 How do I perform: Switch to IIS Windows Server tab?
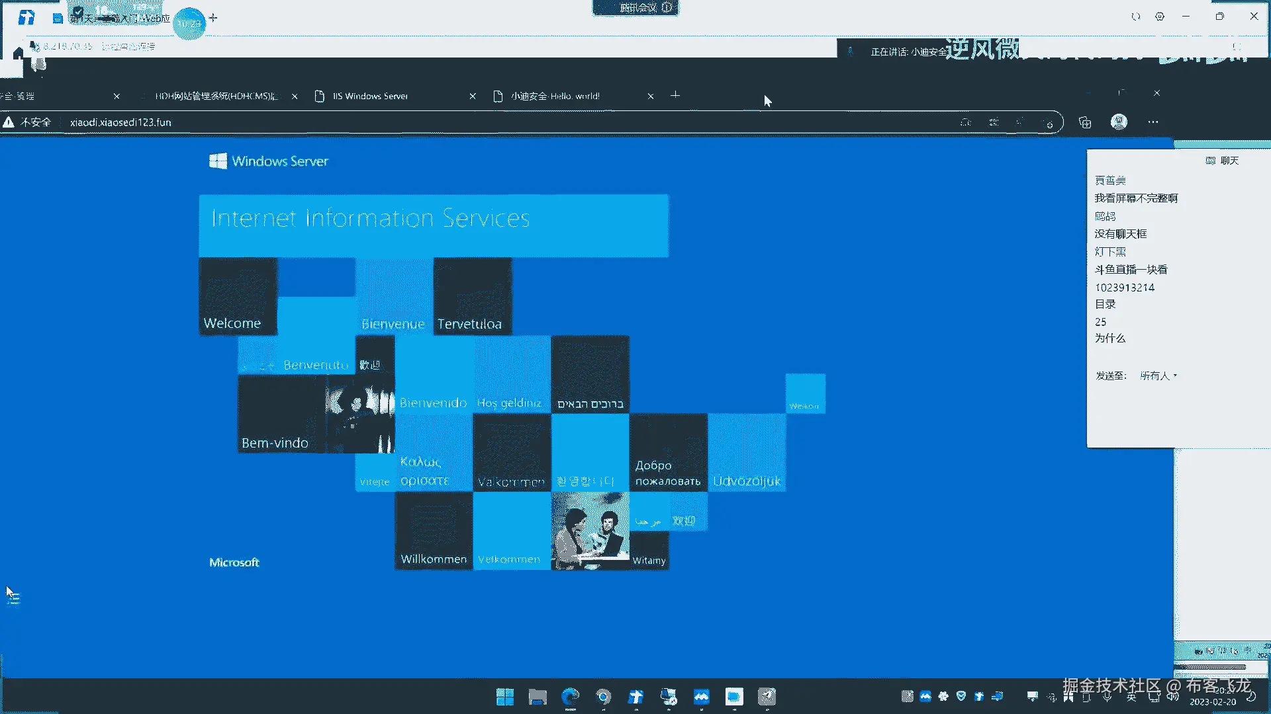click(x=371, y=97)
